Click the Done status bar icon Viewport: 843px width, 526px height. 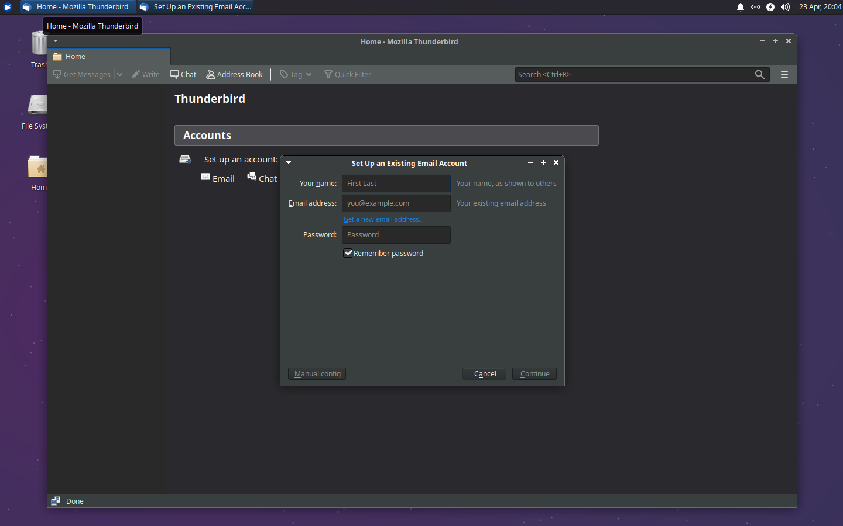[x=56, y=501]
